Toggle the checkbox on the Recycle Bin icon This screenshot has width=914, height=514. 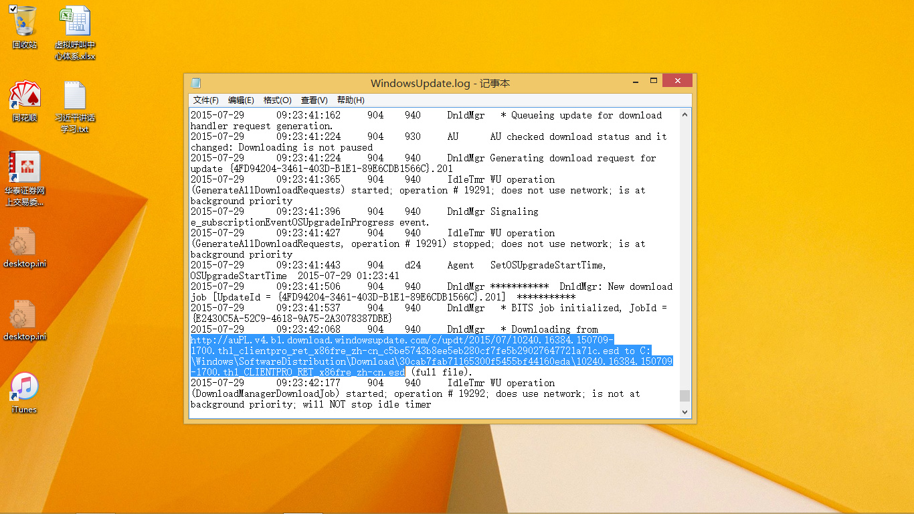pos(13,9)
